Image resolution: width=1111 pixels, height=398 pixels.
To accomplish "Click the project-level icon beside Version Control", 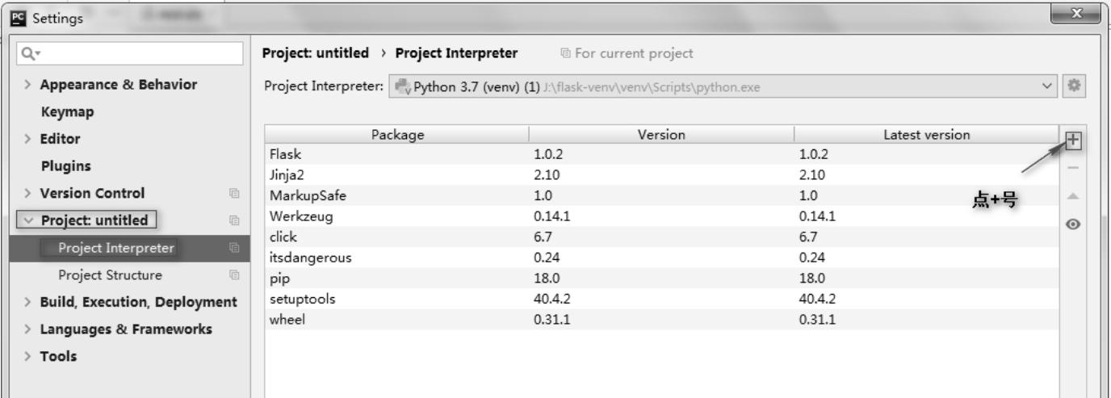I will click(x=234, y=194).
